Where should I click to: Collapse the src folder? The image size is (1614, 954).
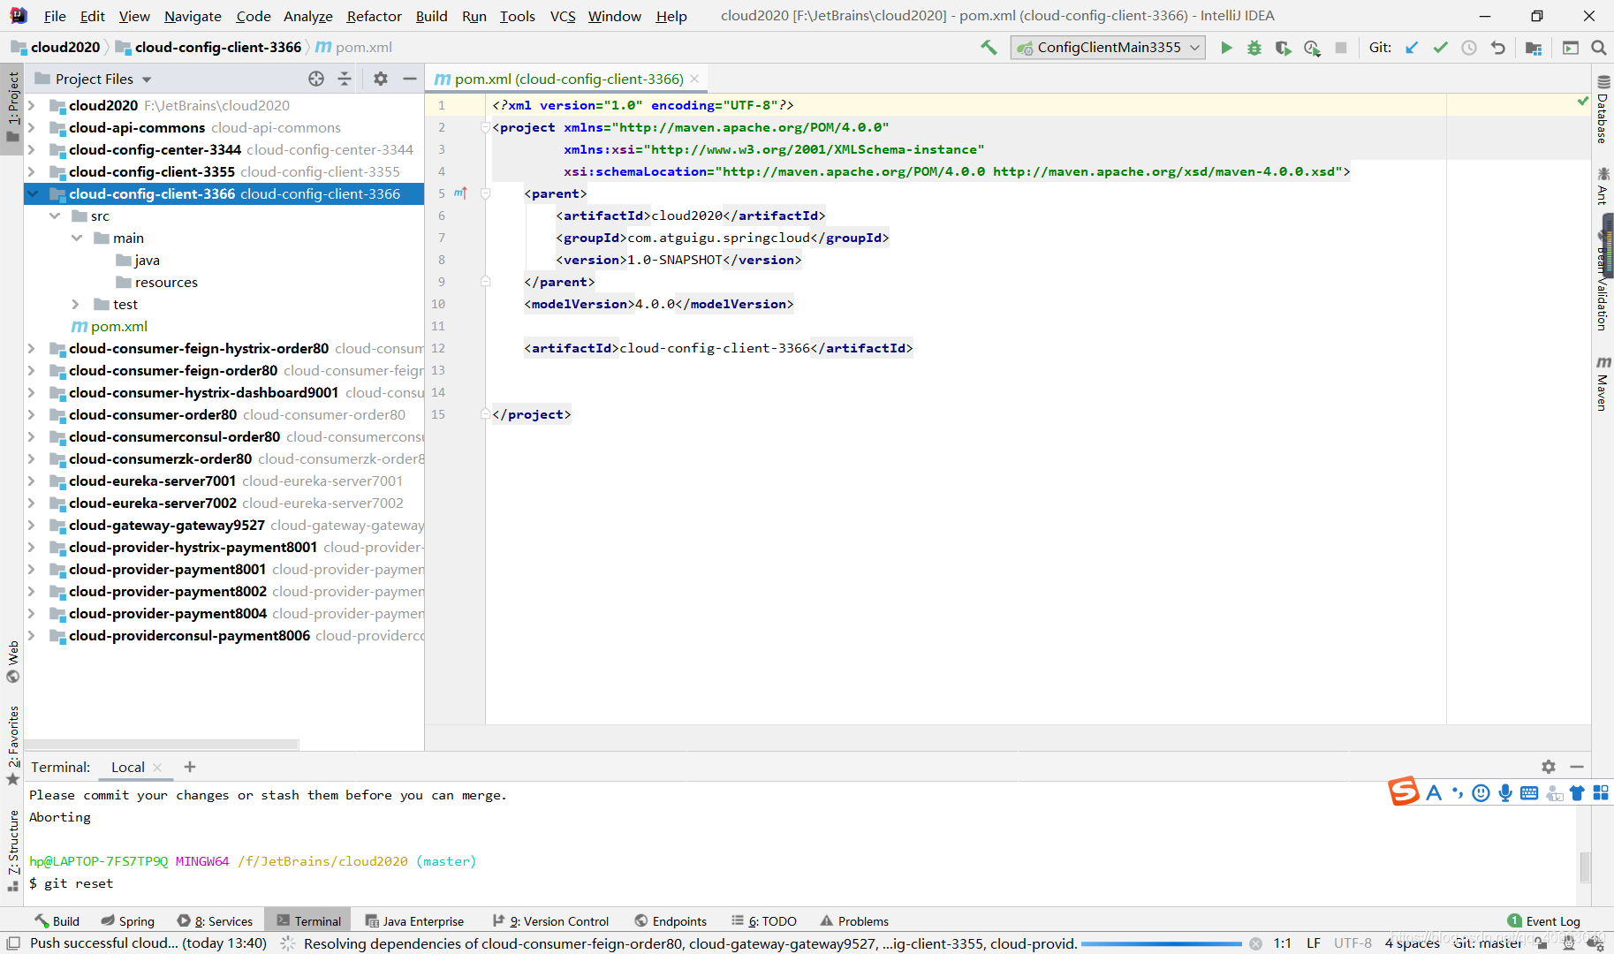55,216
